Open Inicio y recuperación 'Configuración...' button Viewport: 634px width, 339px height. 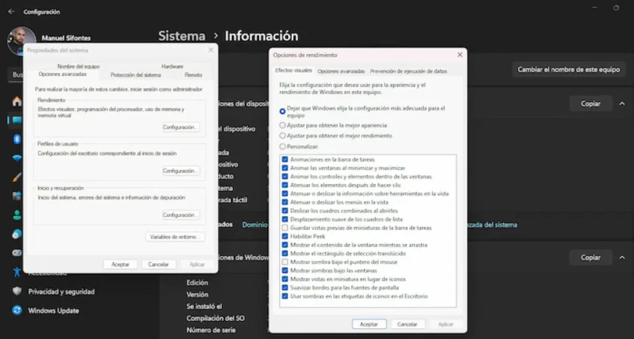coord(181,215)
